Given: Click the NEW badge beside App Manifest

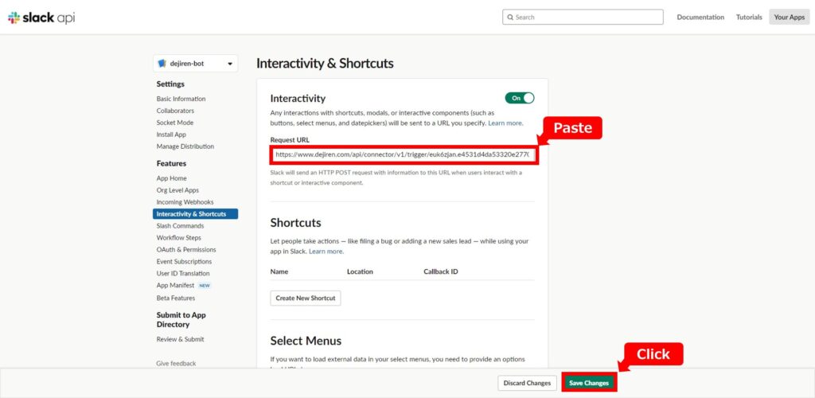Looking at the screenshot, I should [205, 286].
